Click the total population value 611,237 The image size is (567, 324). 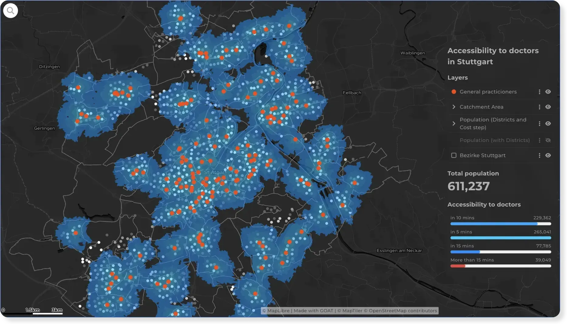(468, 186)
